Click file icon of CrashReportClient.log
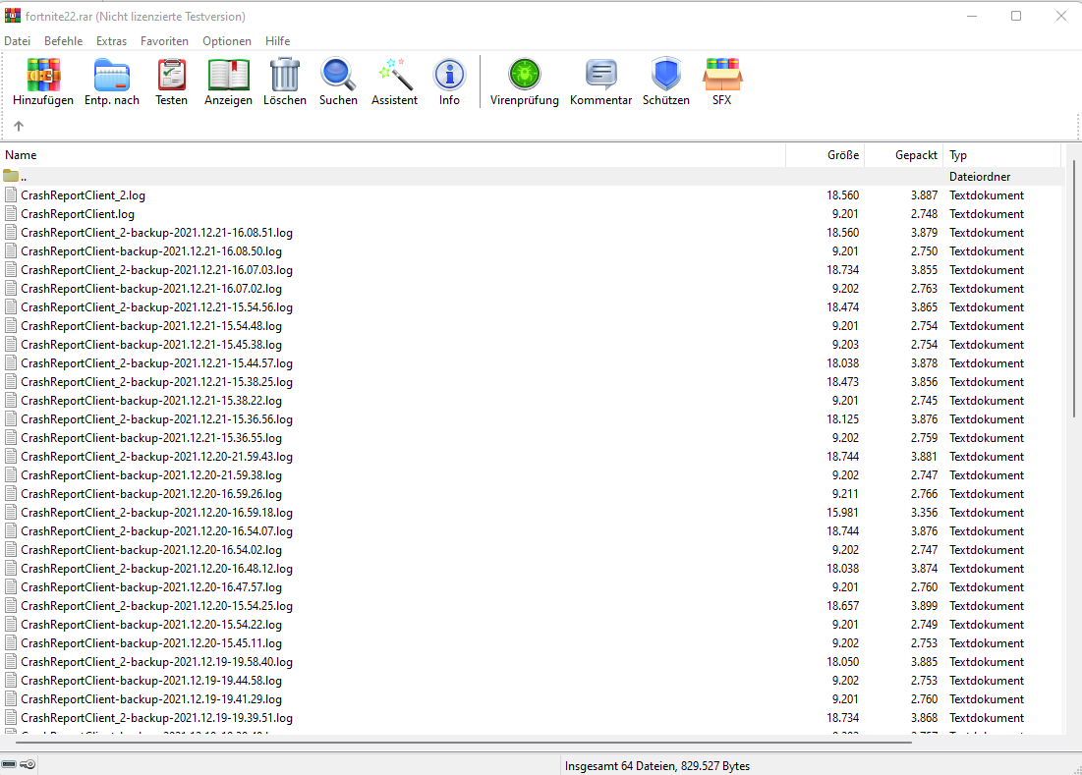The width and height of the screenshot is (1082, 775). point(11,214)
